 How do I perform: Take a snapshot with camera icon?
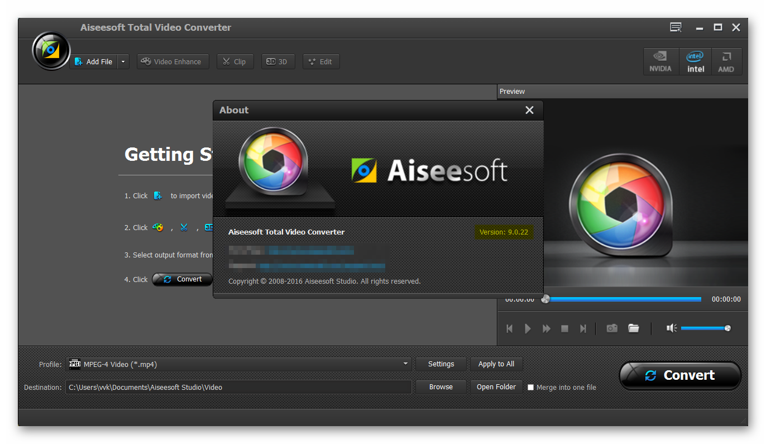[612, 328]
